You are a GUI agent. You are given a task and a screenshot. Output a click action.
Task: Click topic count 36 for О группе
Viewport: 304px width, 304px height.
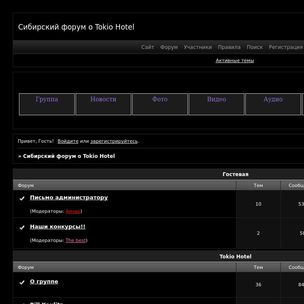click(x=258, y=285)
